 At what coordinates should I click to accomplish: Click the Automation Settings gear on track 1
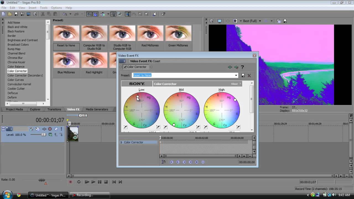(50, 129)
